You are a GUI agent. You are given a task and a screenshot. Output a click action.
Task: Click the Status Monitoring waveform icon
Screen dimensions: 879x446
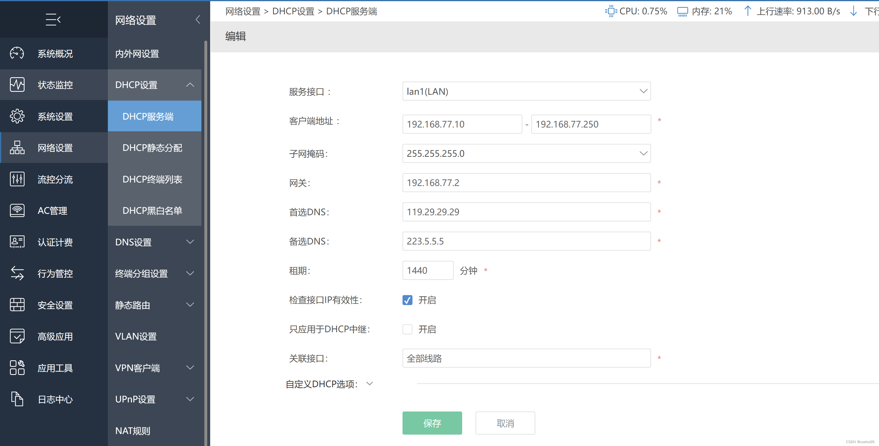(17, 84)
